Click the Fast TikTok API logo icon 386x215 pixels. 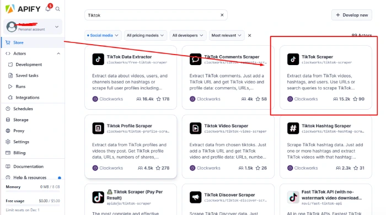pyautogui.click(x=293, y=197)
